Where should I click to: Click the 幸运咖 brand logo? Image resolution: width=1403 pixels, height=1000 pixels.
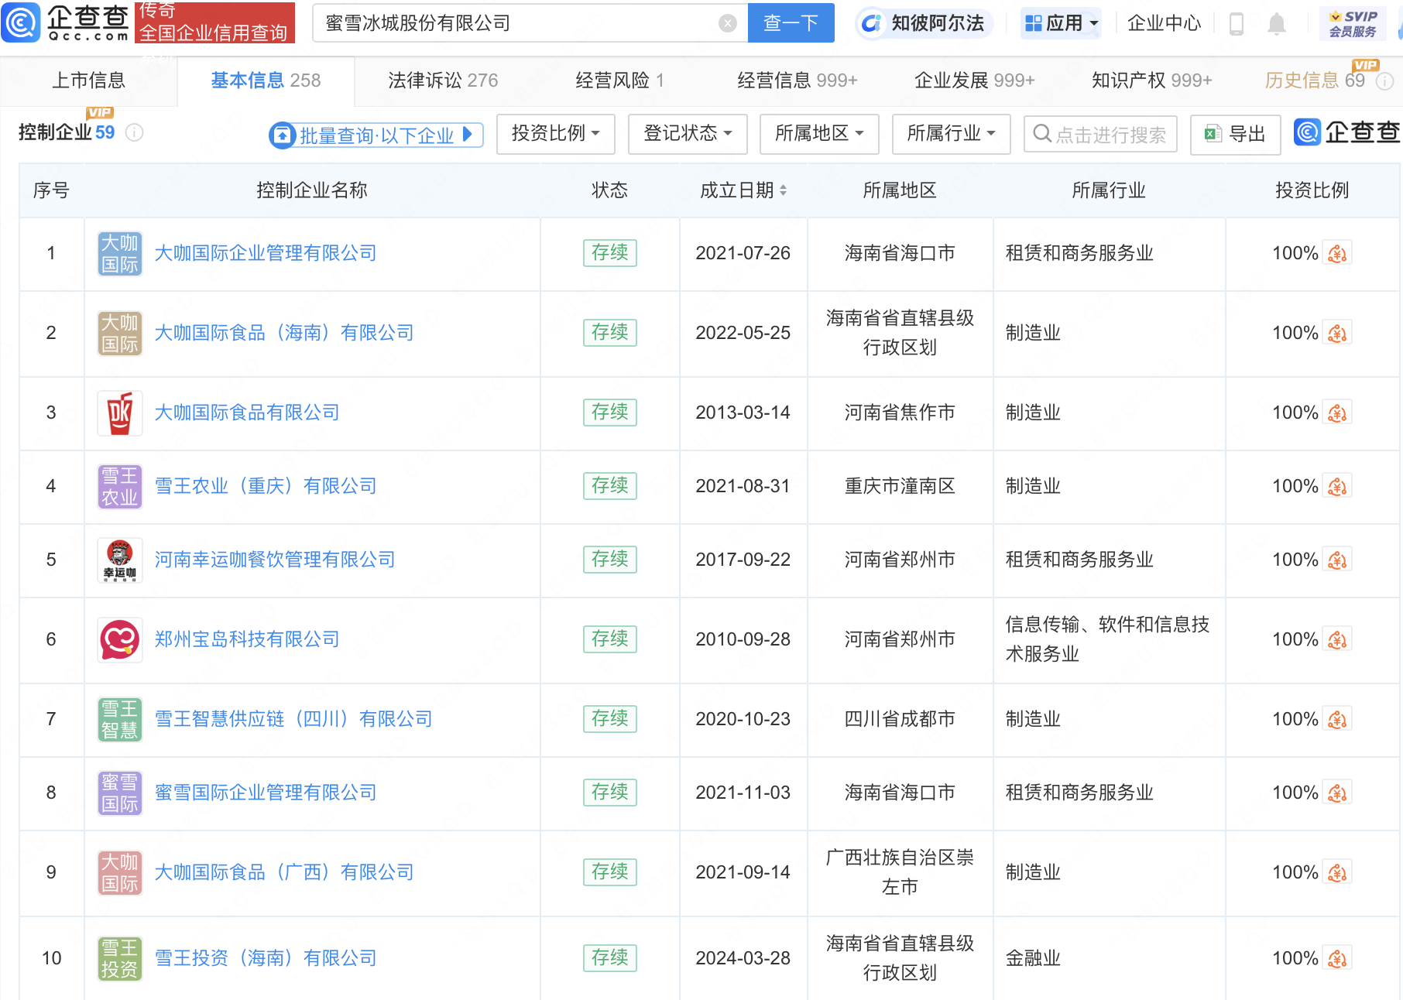coord(119,560)
